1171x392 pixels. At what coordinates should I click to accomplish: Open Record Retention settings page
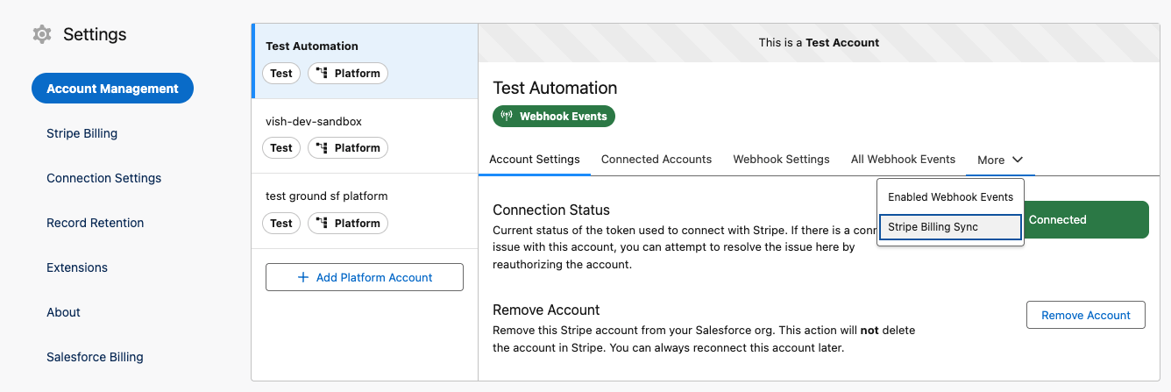(x=95, y=223)
